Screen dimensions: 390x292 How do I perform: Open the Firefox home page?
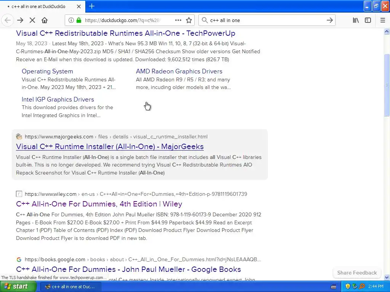click(45, 21)
